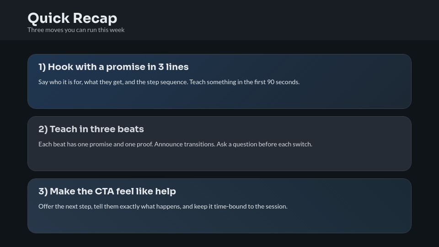
Task: Click the "2)" numeral in the second card
Action: point(43,129)
